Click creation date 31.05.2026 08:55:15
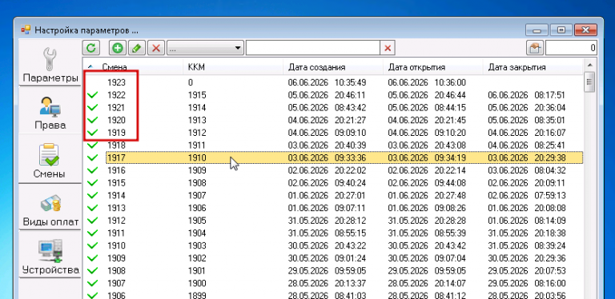Viewport: 615px width, 299px height. [x=327, y=233]
